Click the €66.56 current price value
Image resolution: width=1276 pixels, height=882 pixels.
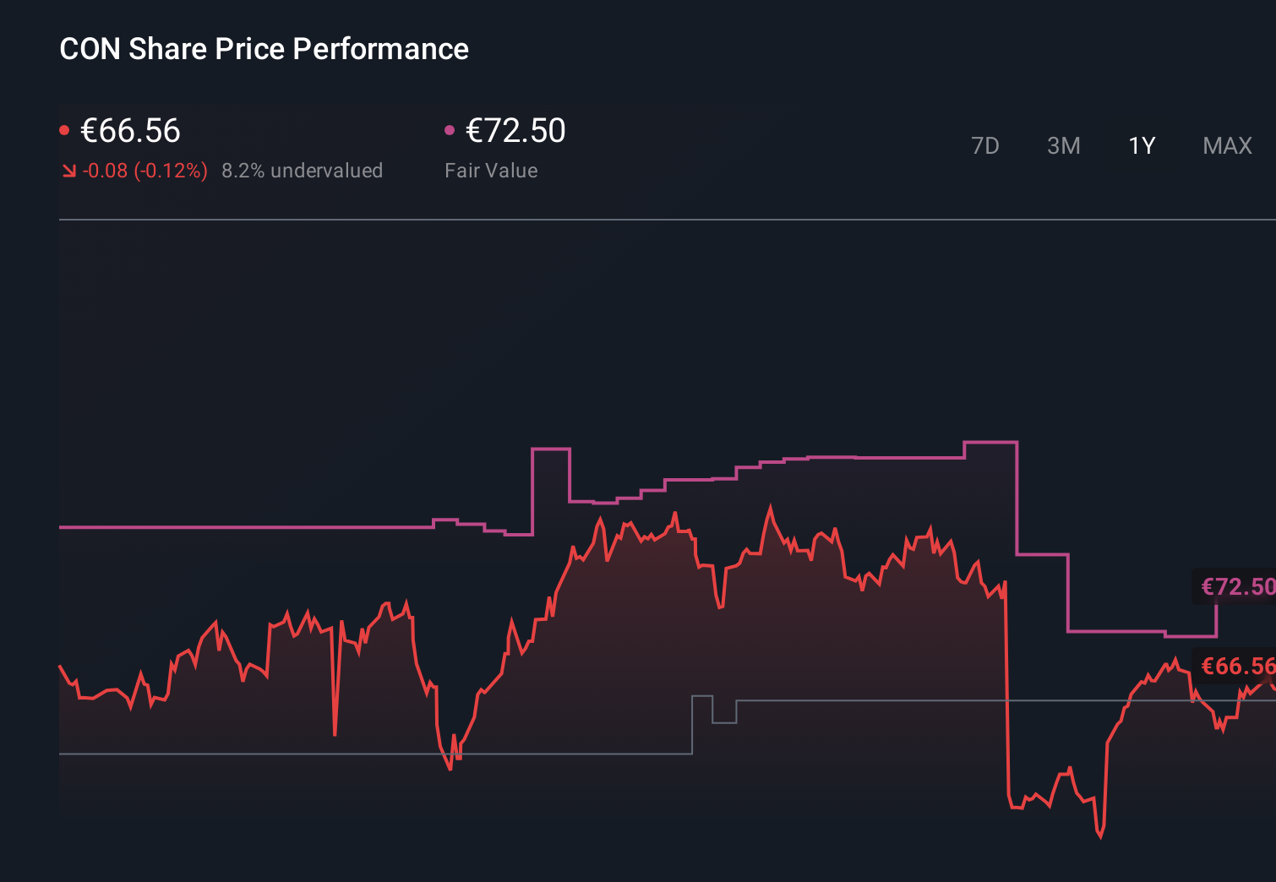tap(131, 131)
